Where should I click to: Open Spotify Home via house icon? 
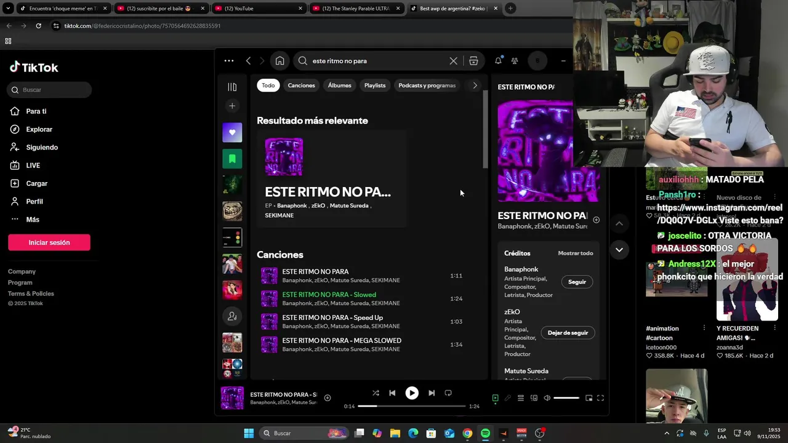click(279, 61)
